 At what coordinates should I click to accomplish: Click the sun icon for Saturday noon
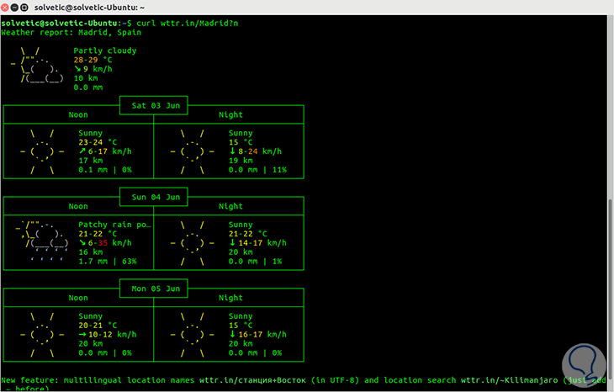click(x=42, y=151)
